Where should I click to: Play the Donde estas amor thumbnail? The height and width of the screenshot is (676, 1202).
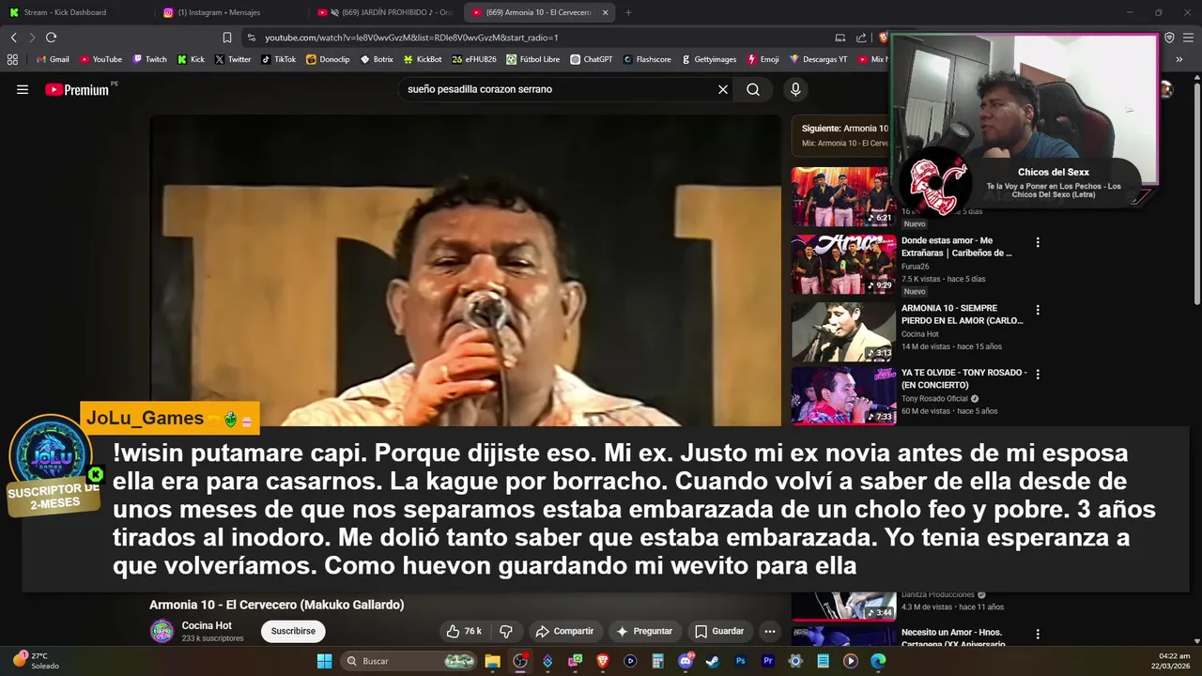843,265
